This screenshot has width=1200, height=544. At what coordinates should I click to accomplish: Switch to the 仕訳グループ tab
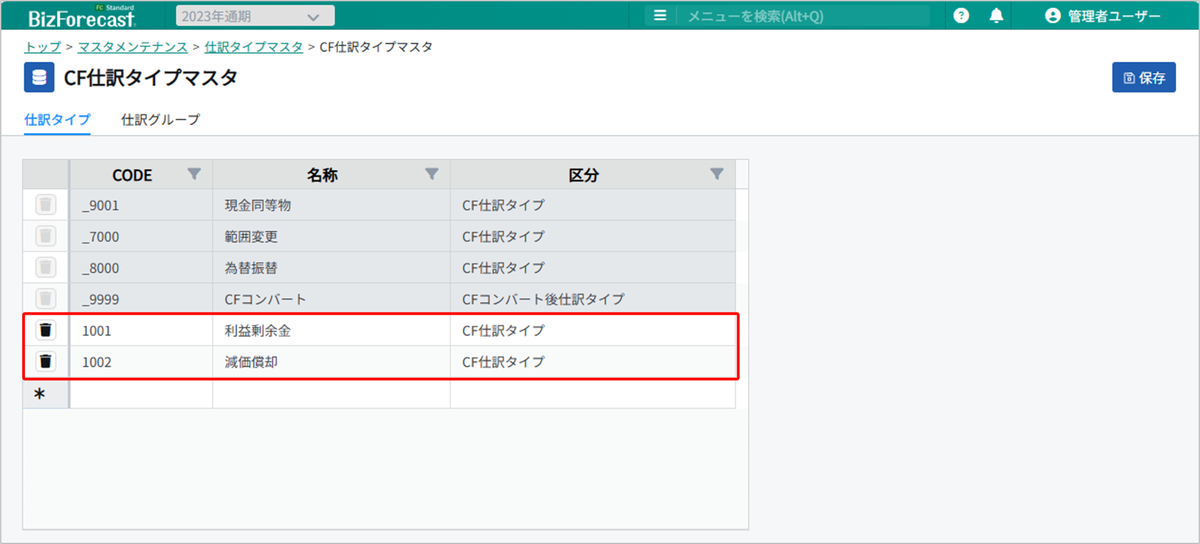click(x=160, y=120)
